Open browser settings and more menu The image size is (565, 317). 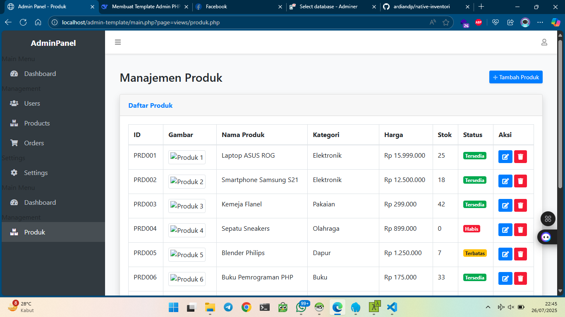pos(540,22)
